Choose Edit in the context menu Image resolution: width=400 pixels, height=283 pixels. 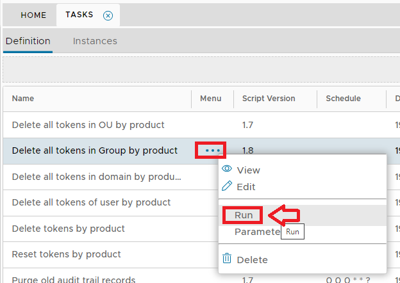[246, 187]
